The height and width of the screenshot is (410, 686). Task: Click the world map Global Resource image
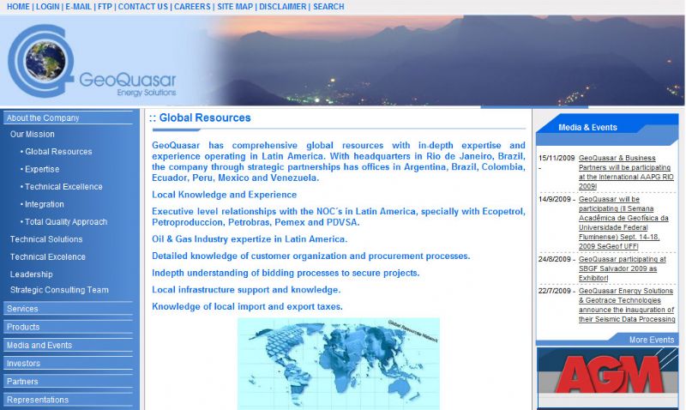click(338, 364)
